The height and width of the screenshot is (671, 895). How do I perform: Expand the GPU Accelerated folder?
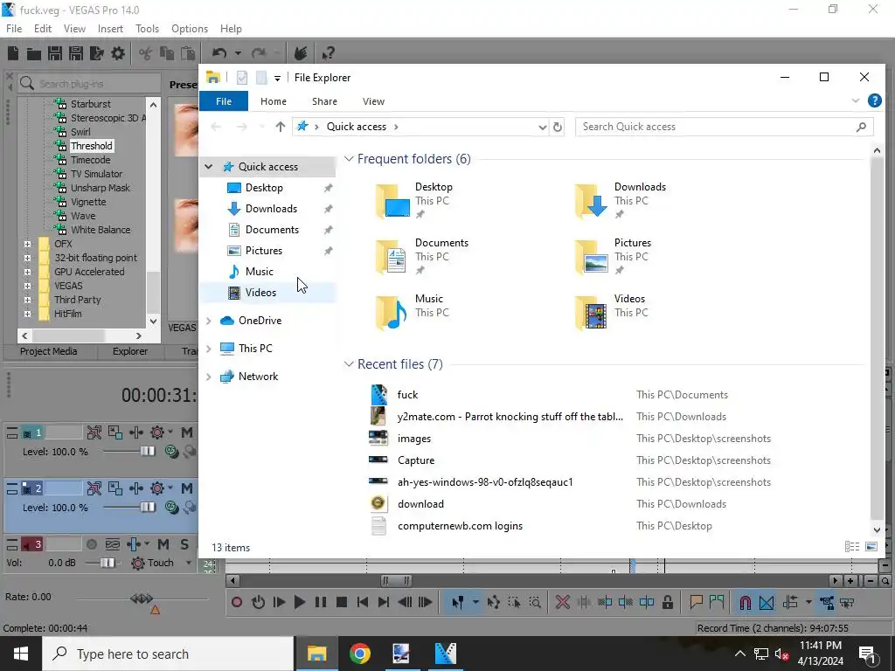point(27,272)
